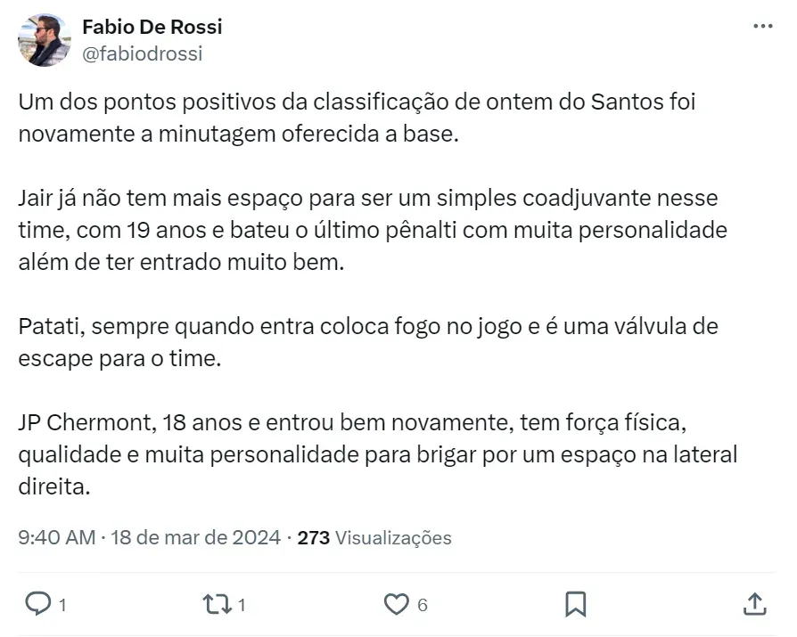Screen dimensions: 797x637
Task: Click the paragraph about Patati
Action: point(367,343)
